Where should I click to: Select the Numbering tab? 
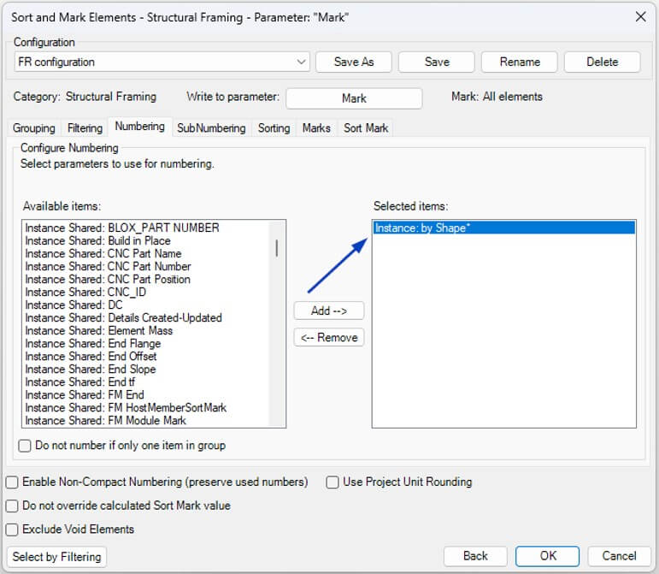point(140,126)
